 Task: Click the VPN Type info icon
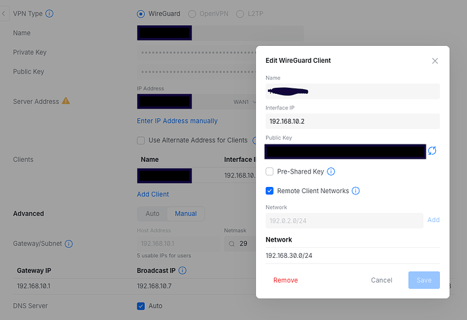point(49,14)
